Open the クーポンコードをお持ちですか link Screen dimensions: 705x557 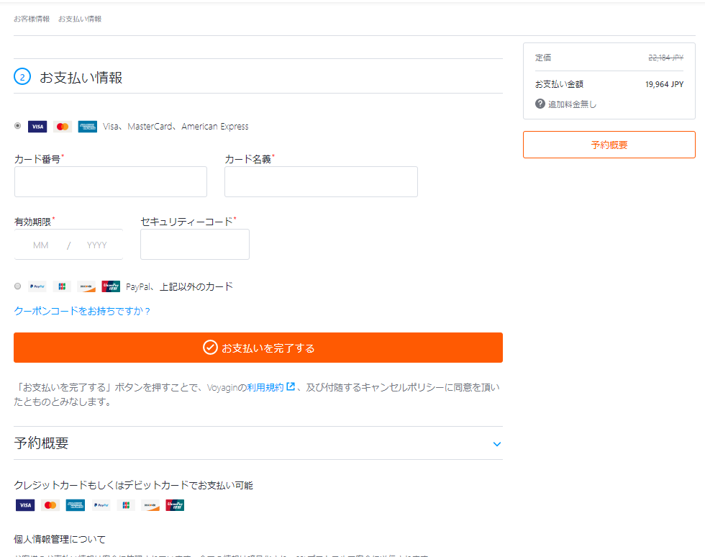pyautogui.click(x=81, y=311)
